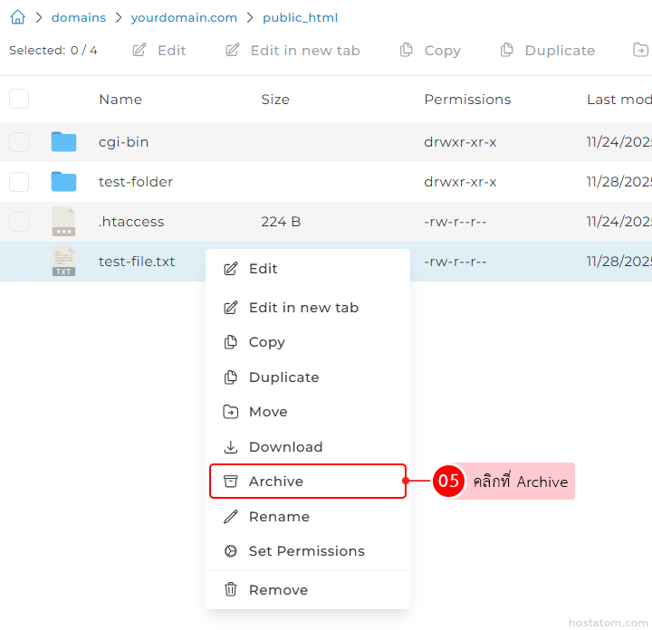
Task: Choose Duplicate in the context menu
Action: [x=283, y=377]
